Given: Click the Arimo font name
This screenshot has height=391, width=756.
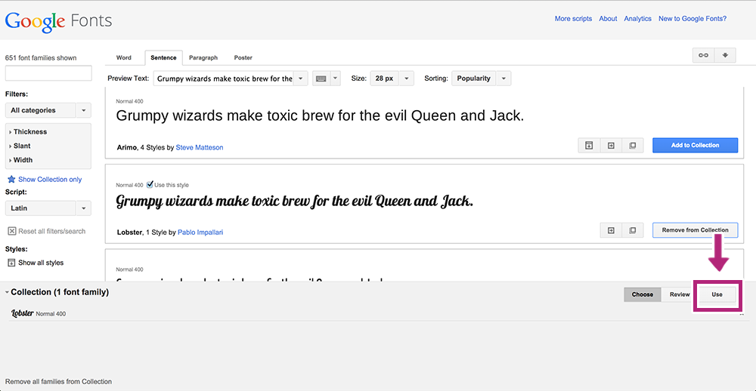Looking at the screenshot, I should (127, 147).
